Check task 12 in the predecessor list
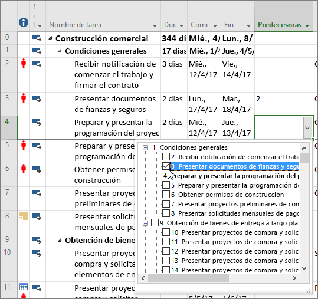Viewport: 318px width, 299px height. (166, 251)
